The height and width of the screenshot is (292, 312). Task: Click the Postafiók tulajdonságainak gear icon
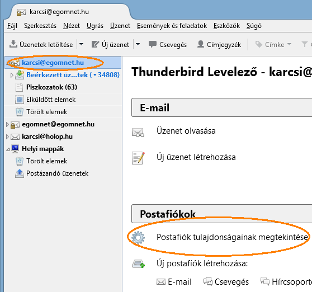(138, 238)
